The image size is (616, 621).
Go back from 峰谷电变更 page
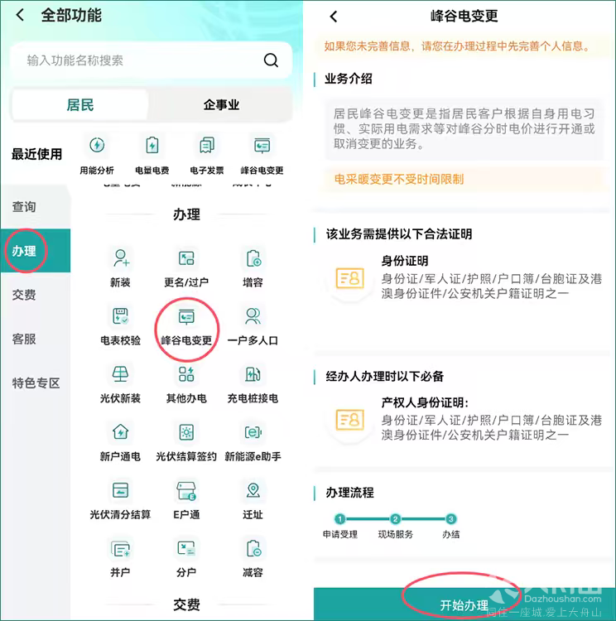(x=334, y=17)
